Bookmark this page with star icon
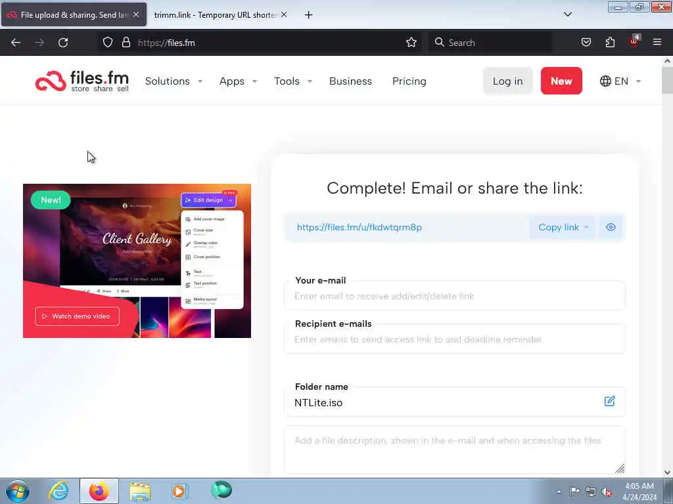This screenshot has height=504, width=673. click(x=411, y=43)
